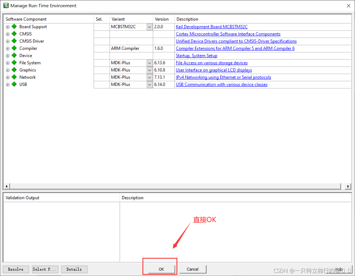This screenshot has width=355, height=276.
Task: Open Graphics MDK-Plus variant dropdown
Action: (150, 70)
